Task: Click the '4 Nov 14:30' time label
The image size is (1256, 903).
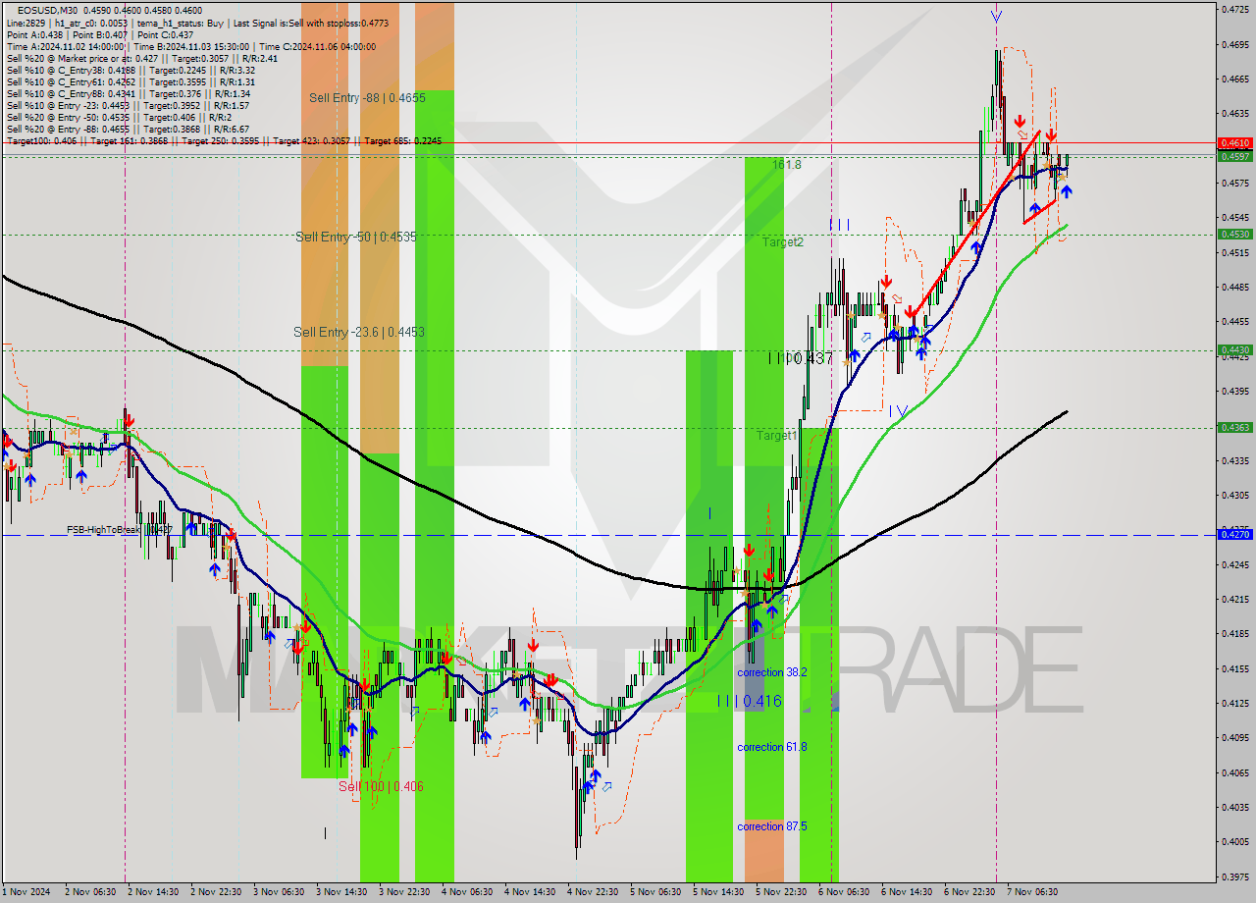Action: pyautogui.click(x=530, y=892)
